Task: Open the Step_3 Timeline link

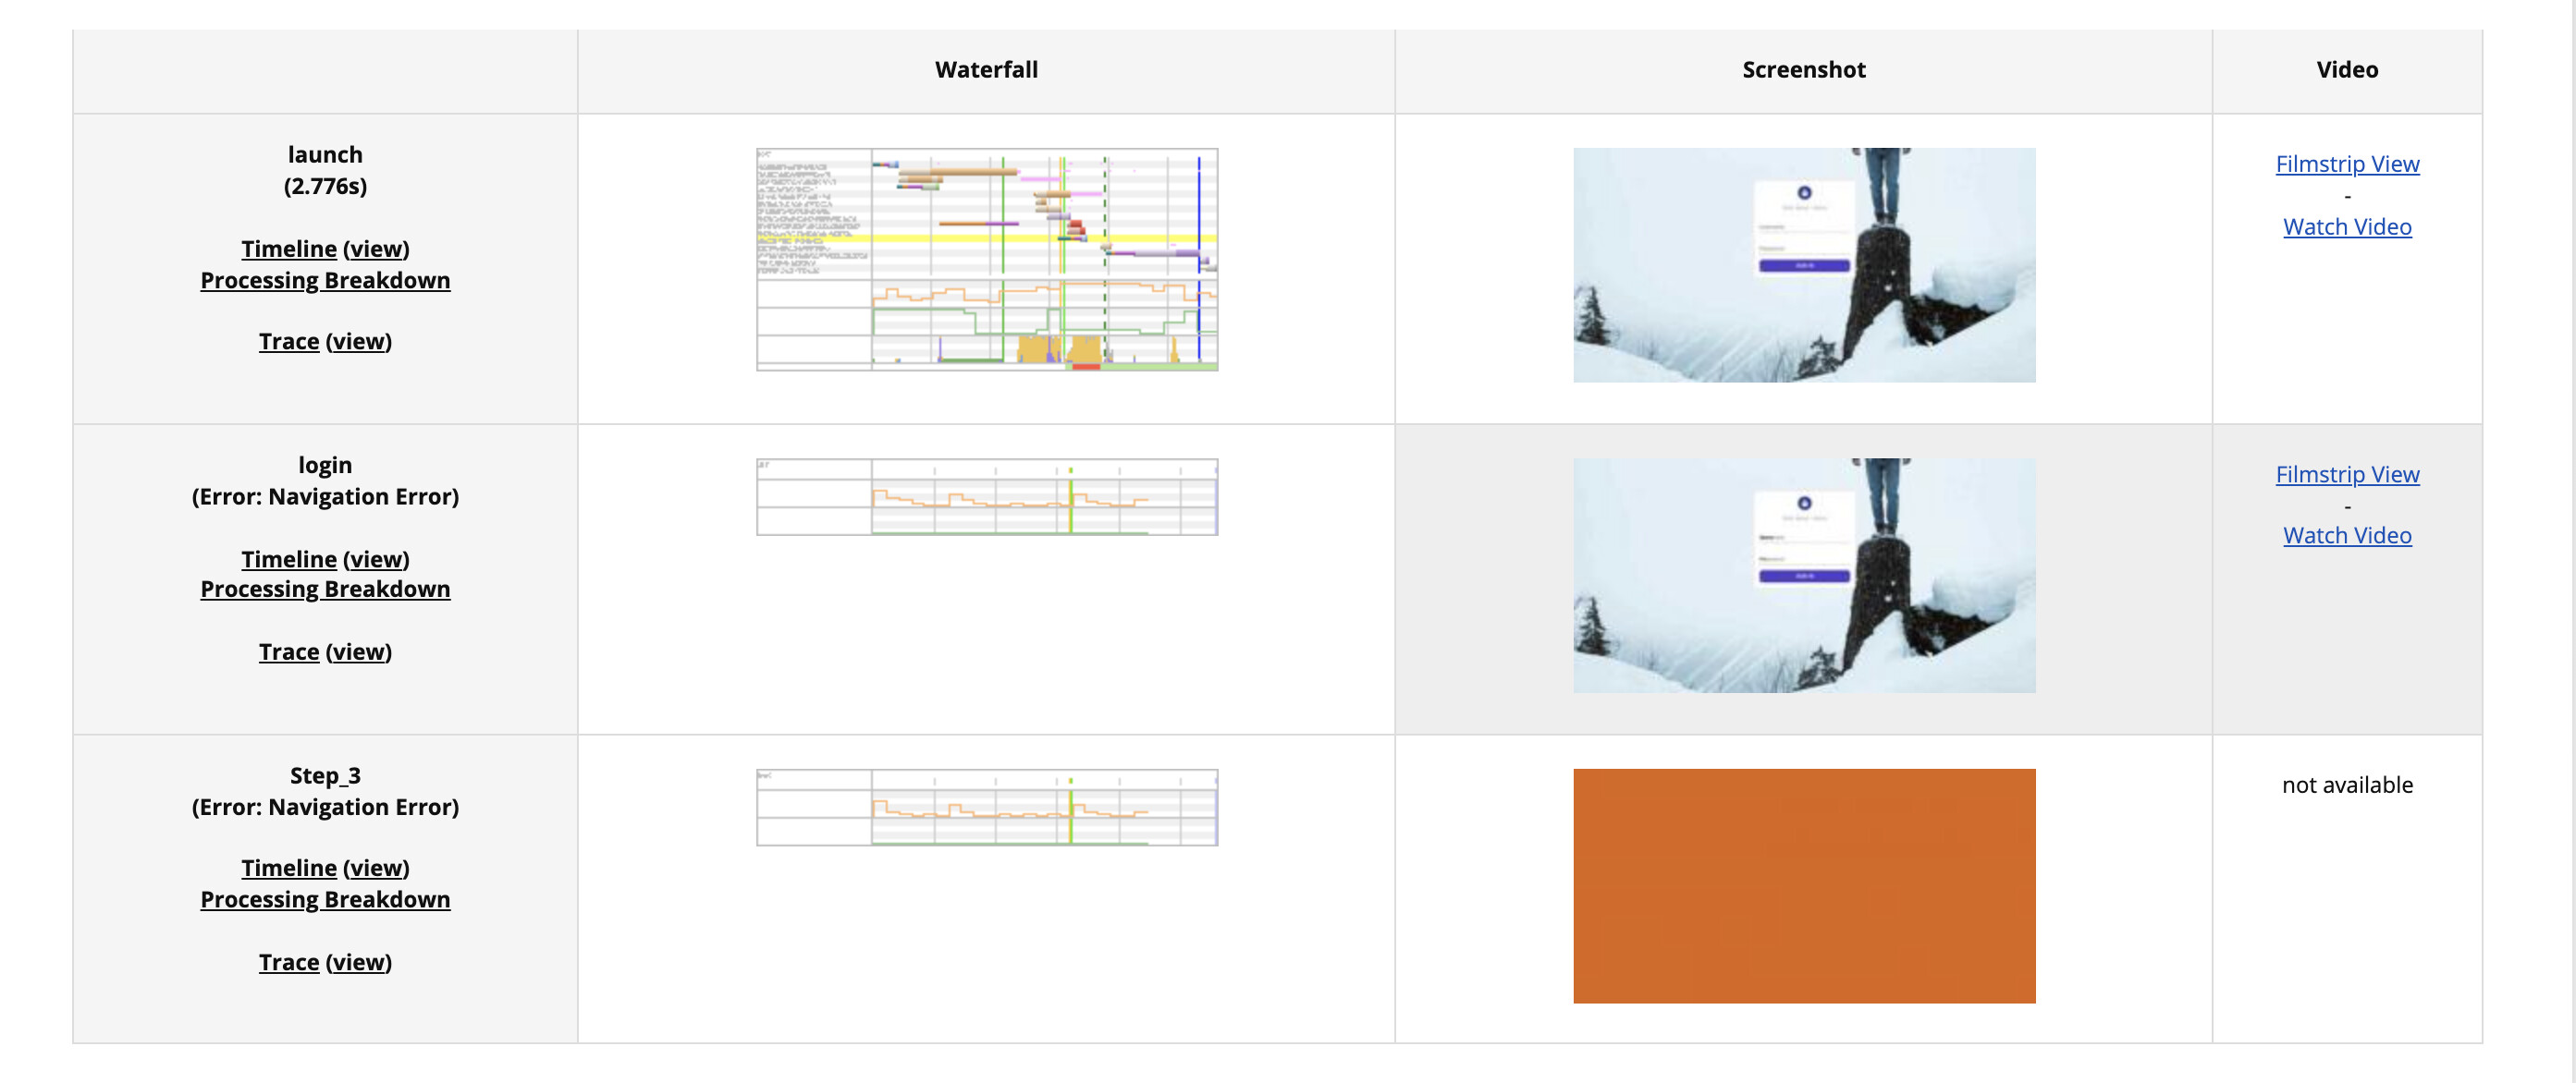Action: coord(288,869)
